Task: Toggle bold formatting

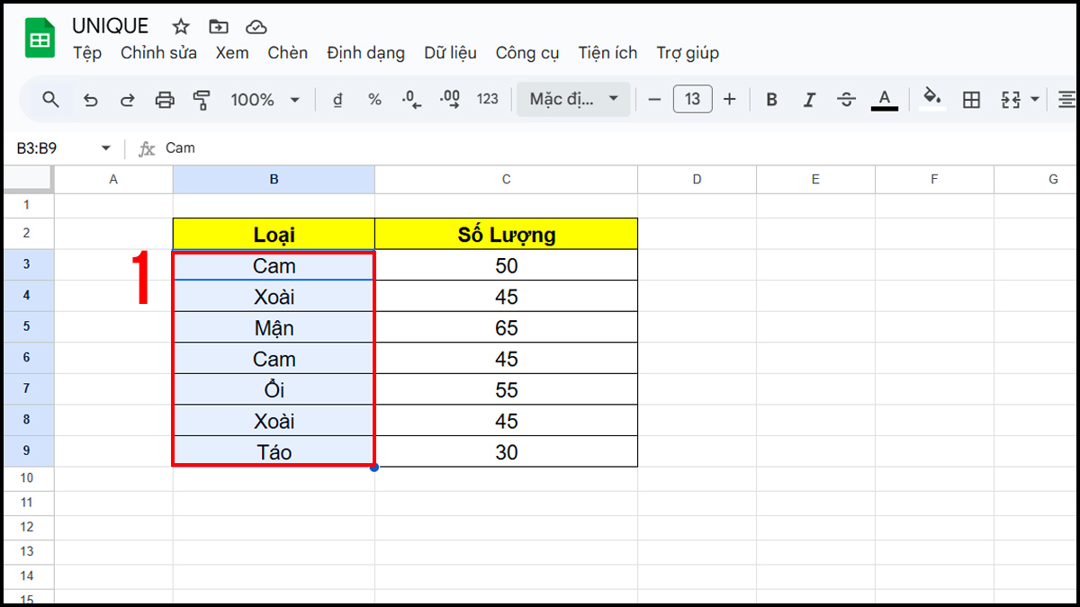Action: [771, 100]
